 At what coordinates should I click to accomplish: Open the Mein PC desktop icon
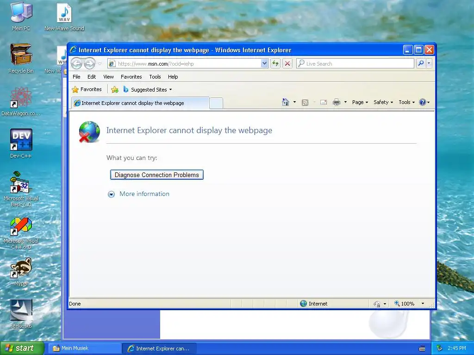tap(21, 16)
